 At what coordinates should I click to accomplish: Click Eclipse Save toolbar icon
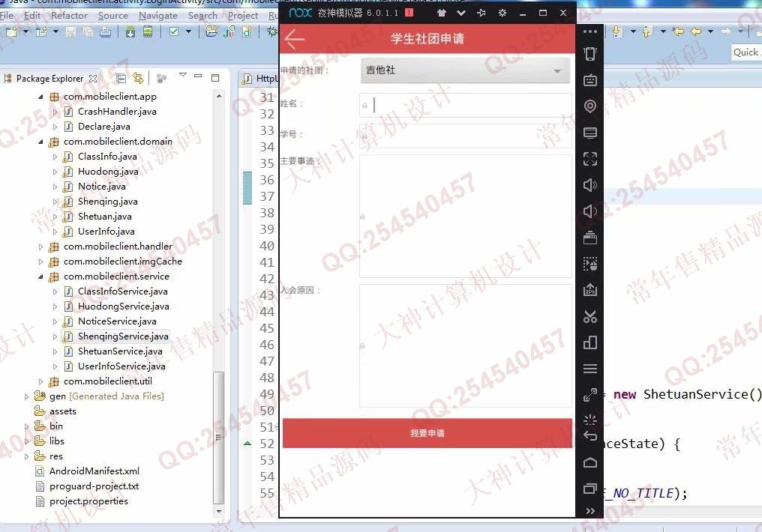point(70,32)
